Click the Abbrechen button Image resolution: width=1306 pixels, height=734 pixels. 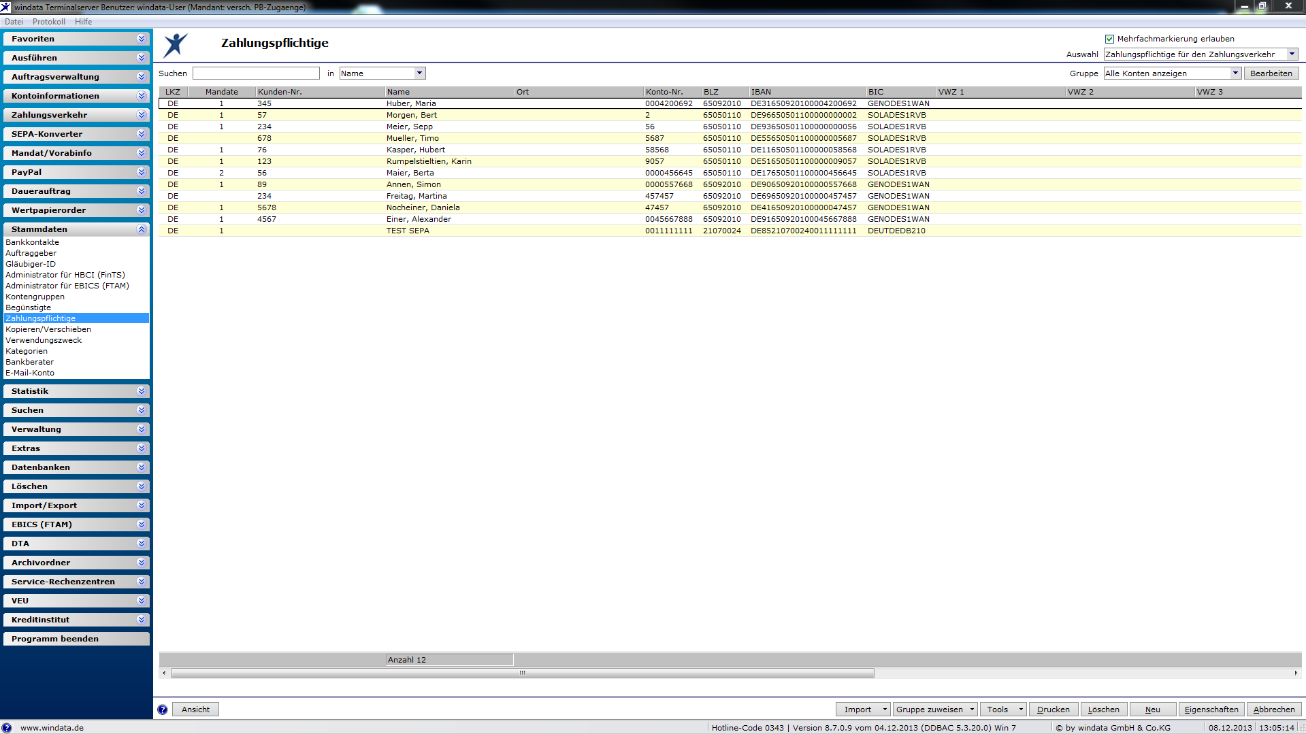pyautogui.click(x=1274, y=710)
